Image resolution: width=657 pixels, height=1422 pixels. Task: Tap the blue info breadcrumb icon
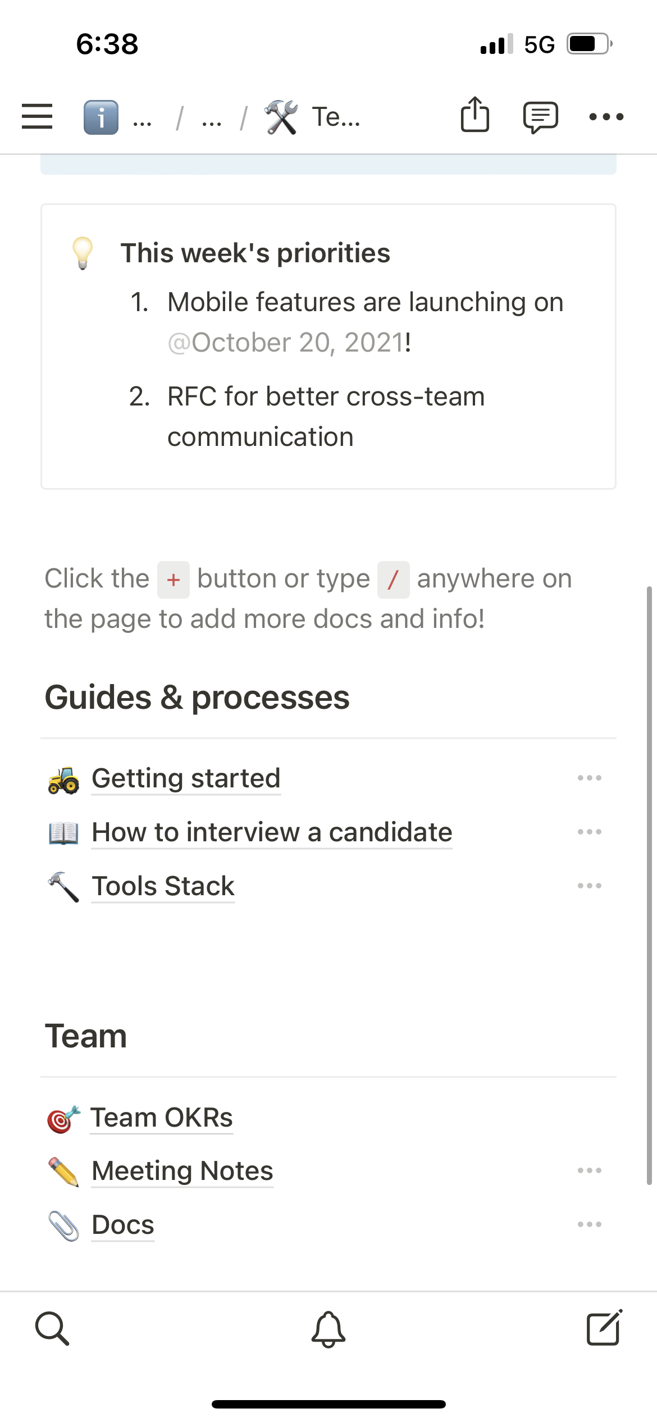[101, 117]
